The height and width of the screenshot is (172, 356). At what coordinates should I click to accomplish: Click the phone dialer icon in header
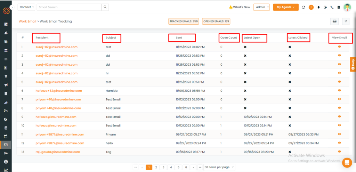(332, 7)
